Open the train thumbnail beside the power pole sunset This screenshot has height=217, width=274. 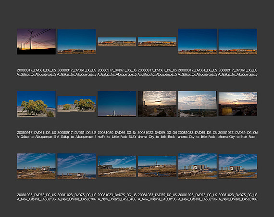(x=77, y=41)
